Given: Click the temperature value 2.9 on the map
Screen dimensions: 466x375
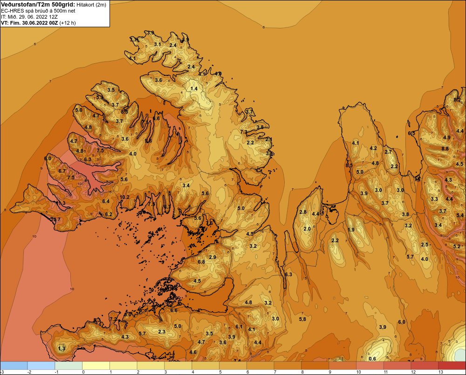Looking at the screenshot, I should (x=212, y=257).
